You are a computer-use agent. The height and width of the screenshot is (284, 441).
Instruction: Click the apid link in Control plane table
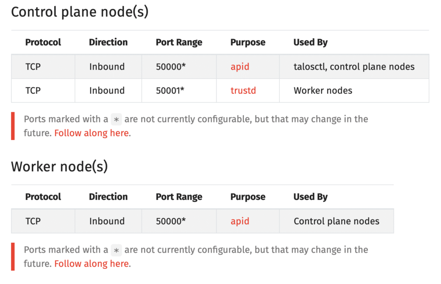tap(240, 67)
